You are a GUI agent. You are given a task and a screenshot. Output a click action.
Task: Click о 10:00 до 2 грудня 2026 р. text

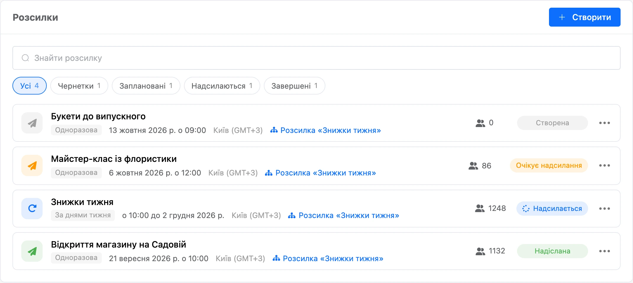click(x=173, y=215)
